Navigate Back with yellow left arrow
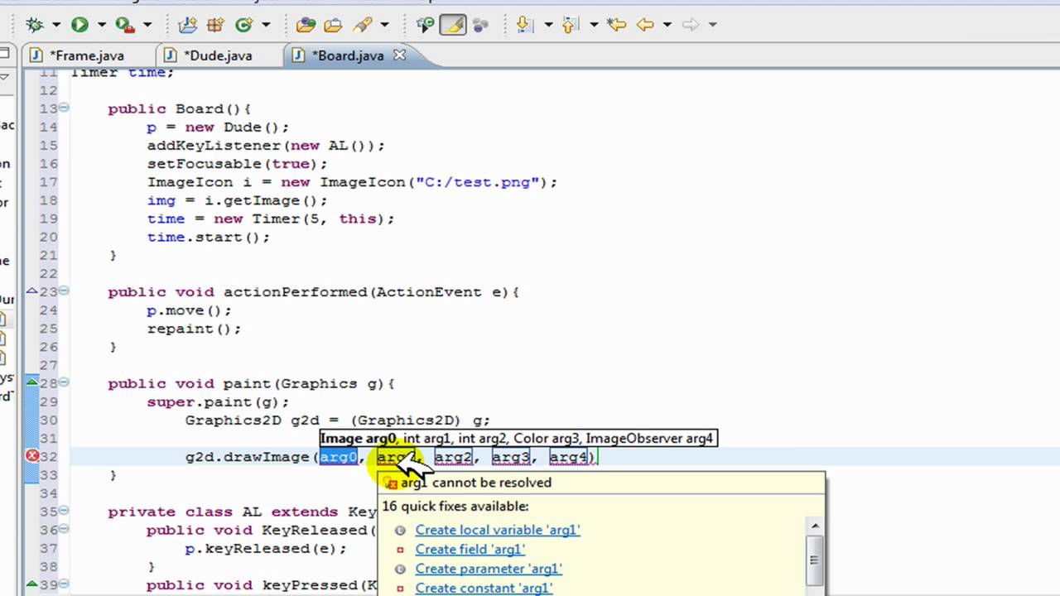Viewport: 1060px width, 596px height. (645, 25)
